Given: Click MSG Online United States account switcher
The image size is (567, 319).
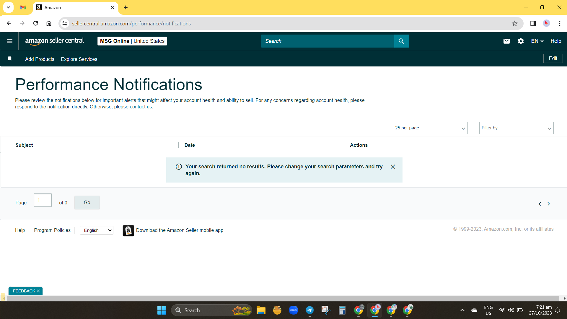Looking at the screenshot, I should (132, 41).
